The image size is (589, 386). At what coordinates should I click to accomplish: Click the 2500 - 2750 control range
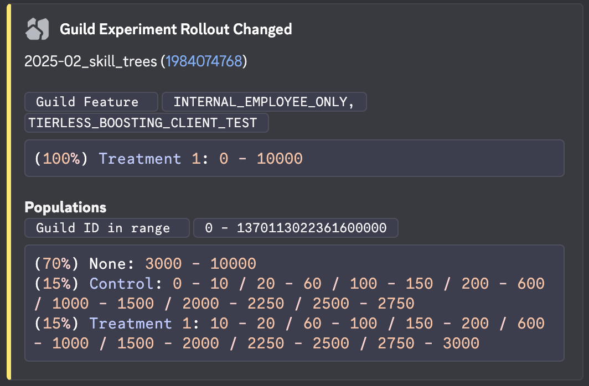coord(363,304)
